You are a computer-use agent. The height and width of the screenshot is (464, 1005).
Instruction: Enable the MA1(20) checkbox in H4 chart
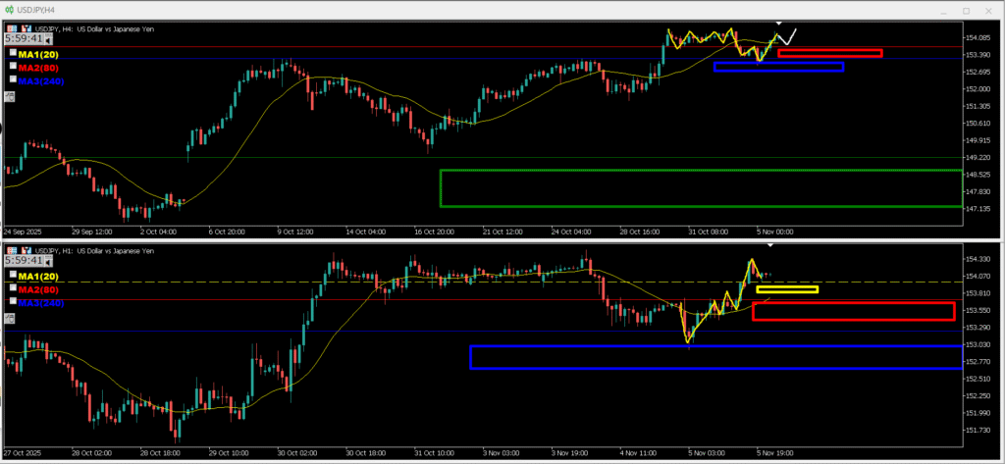click(13, 54)
